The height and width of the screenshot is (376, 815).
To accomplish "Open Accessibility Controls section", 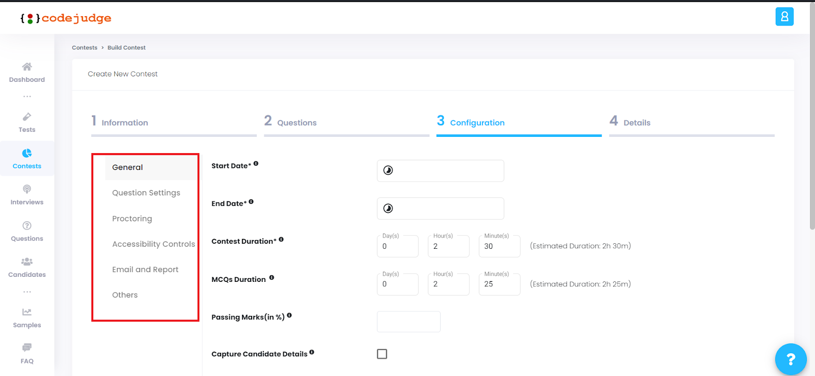I will tap(153, 244).
